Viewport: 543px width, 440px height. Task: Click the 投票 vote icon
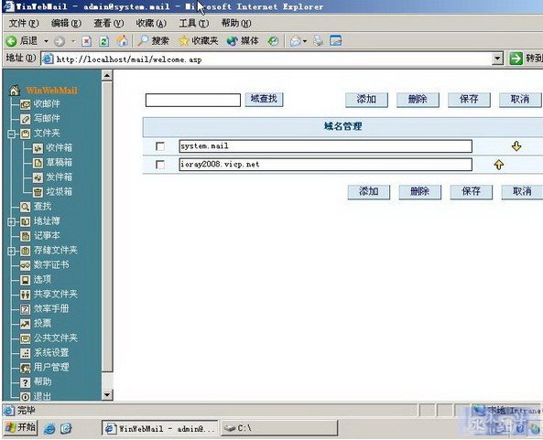26,324
